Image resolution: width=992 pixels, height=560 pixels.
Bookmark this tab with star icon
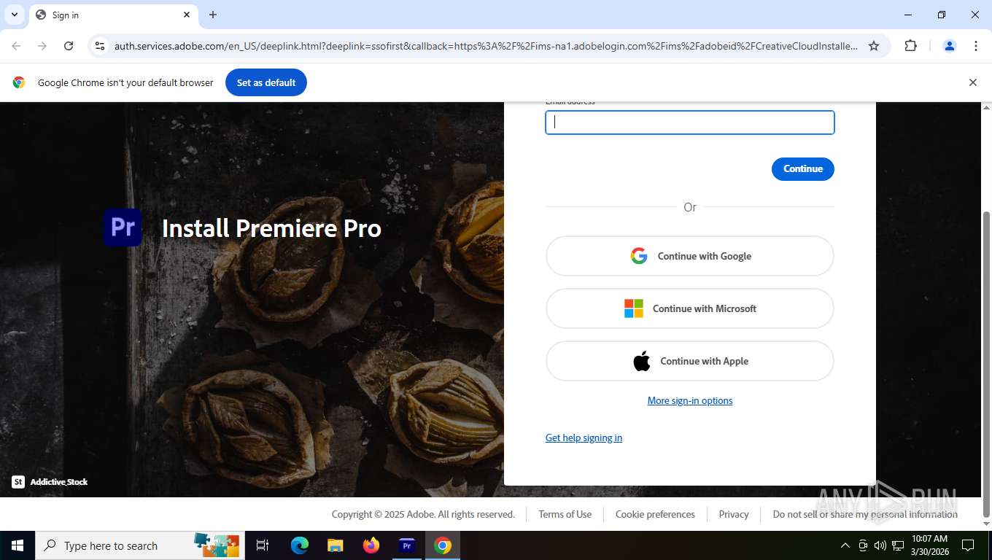click(x=874, y=46)
